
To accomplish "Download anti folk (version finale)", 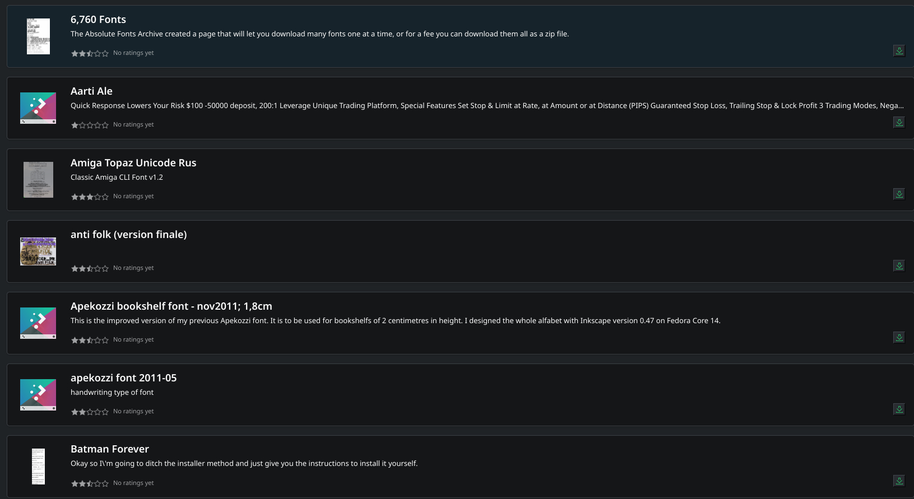I will pyautogui.click(x=899, y=266).
